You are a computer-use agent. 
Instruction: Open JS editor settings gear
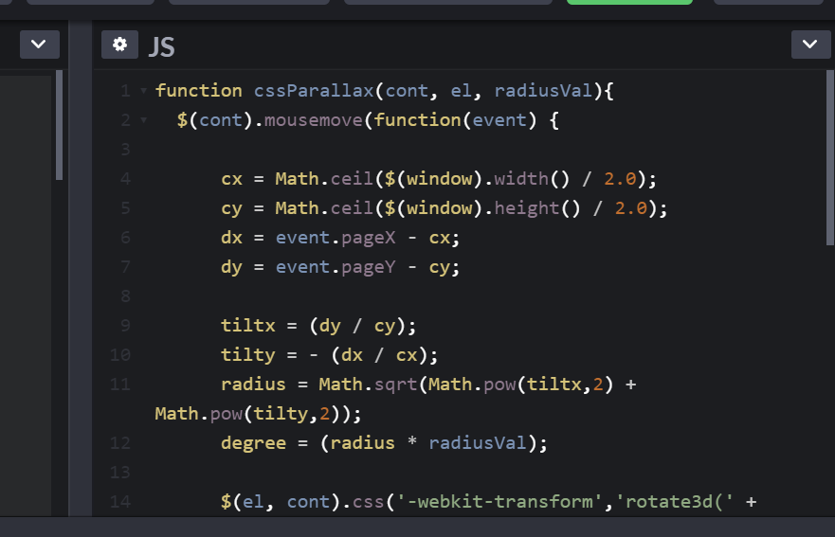(119, 45)
